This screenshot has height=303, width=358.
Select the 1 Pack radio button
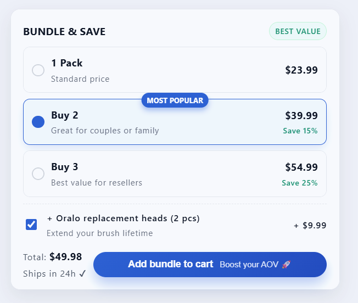coord(38,70)
